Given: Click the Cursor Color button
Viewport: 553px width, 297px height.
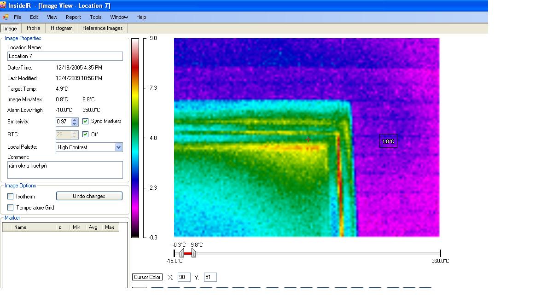Looking at the screenshot, I should [147, 277].
